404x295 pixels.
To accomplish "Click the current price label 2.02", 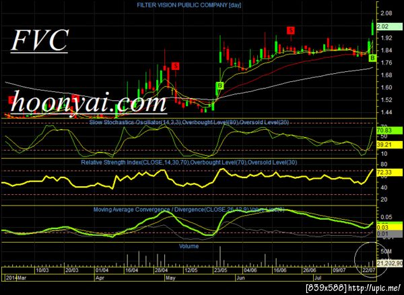I will click(x=389, y=26).
